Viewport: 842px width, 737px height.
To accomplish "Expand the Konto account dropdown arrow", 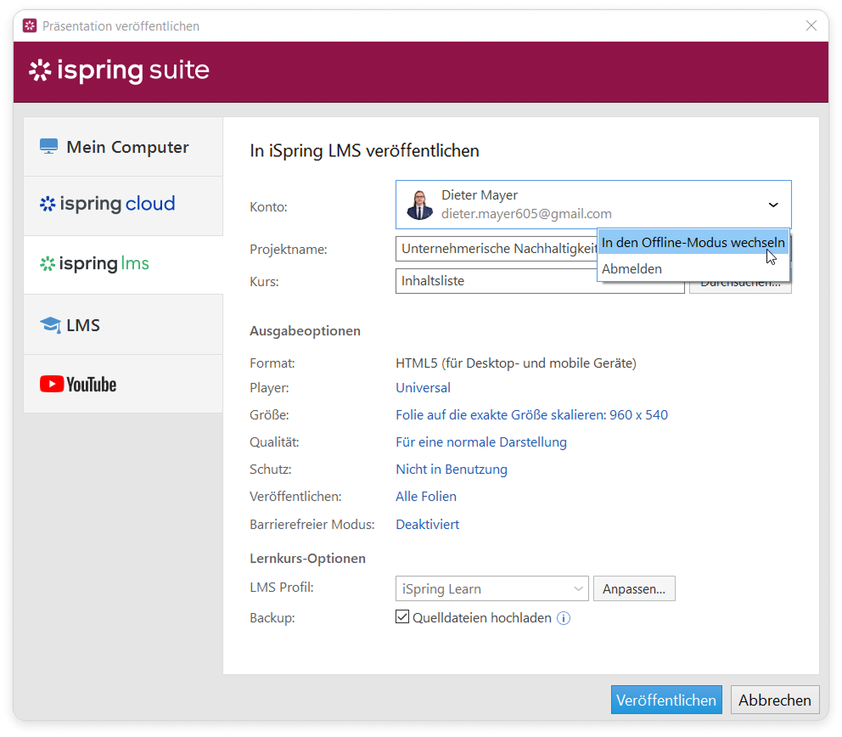I will coord(773,205).
